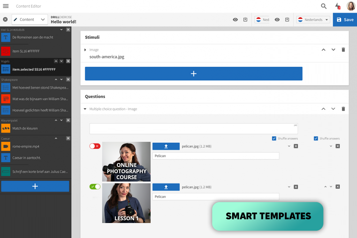
Task: Toggle the first Shuffle answers checkbox
Action: [x=274, y=138]
